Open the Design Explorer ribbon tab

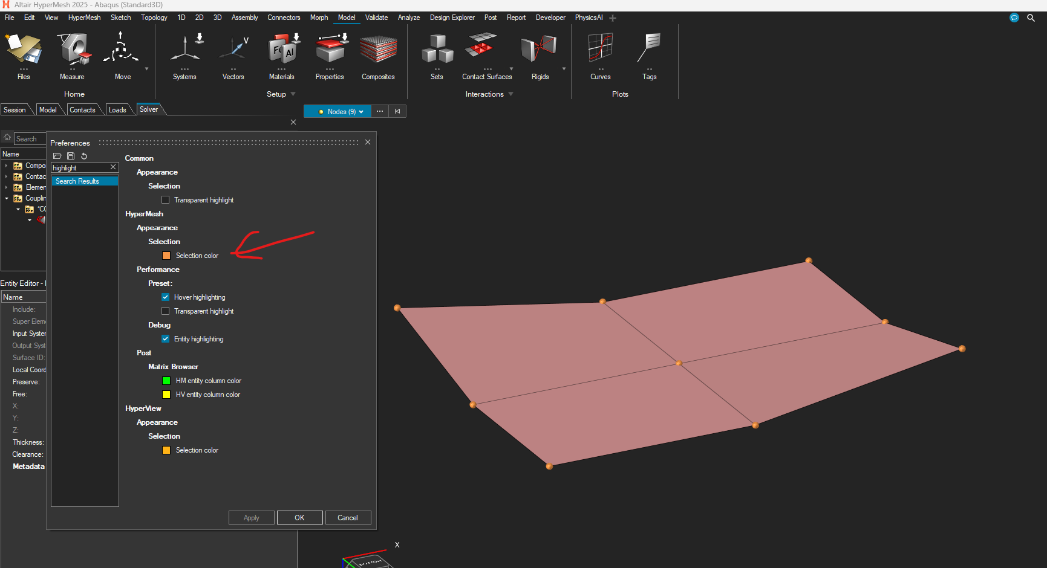tap(452, 18)
